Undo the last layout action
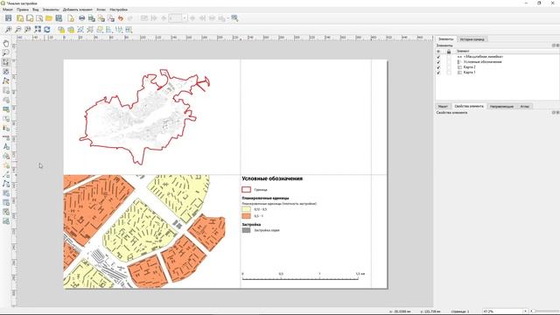 tap(121, 18)
